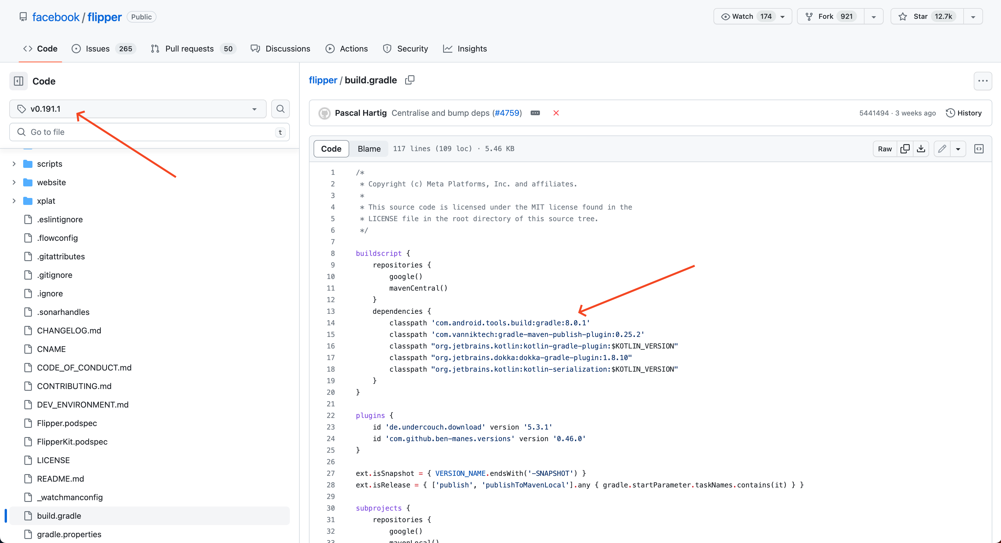Open pull request #4759

tap(507, 113)
